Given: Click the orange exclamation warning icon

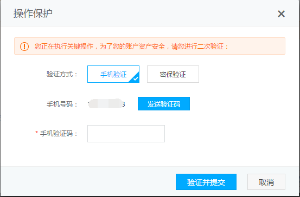Looking at the screenshot, I should [24, 47].
